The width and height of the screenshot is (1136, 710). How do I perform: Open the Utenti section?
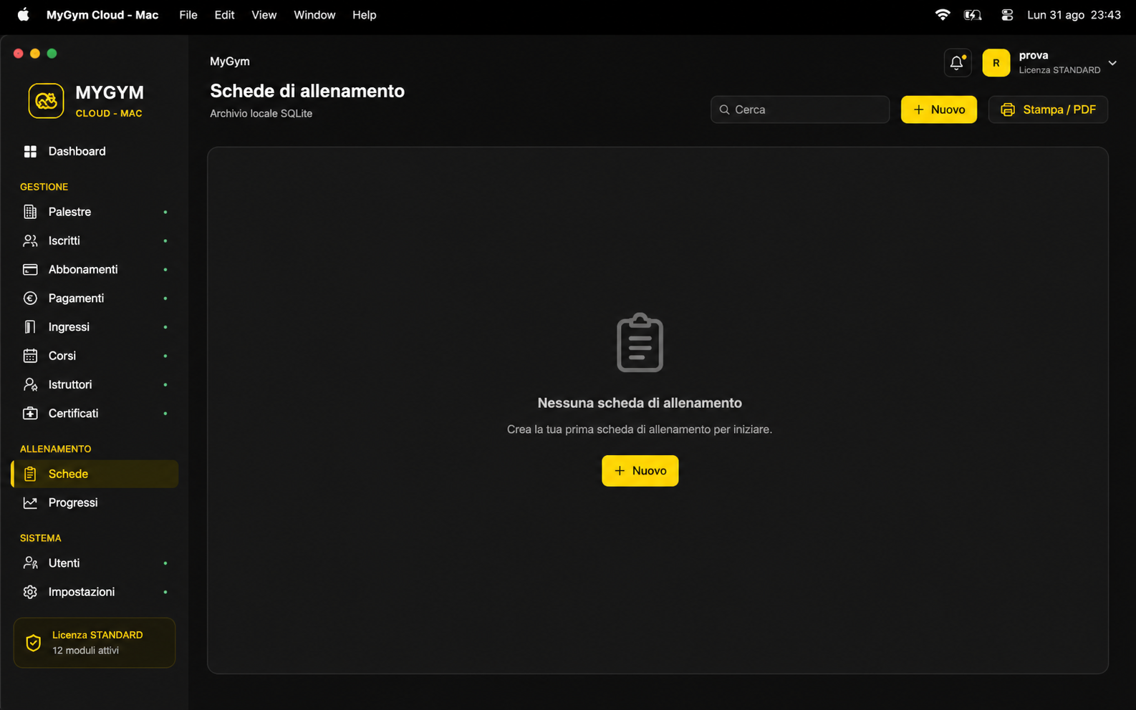pyautogui.click(x=95, y=563)
